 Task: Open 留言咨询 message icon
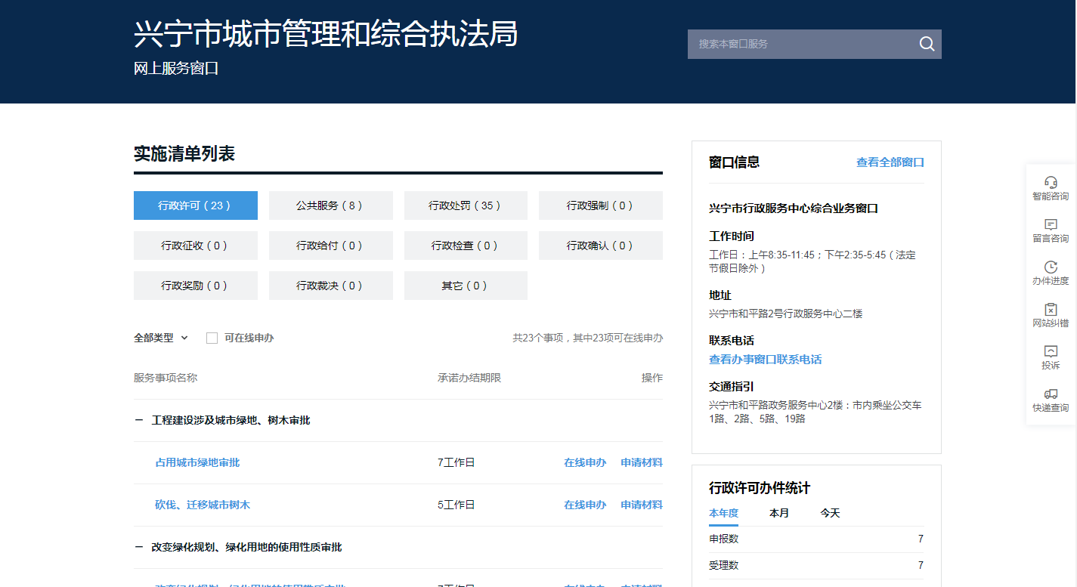click(1051, 224)
